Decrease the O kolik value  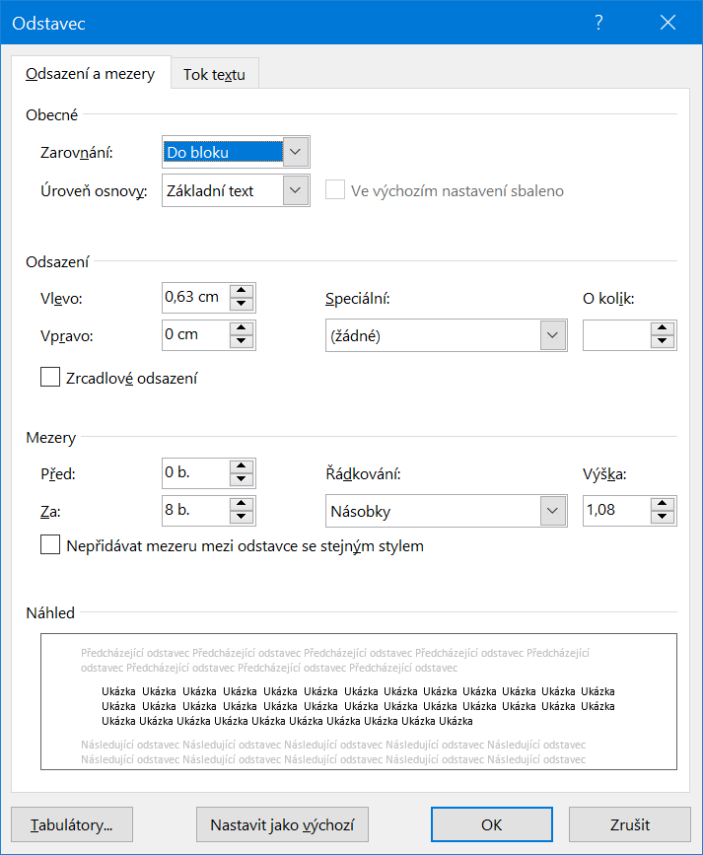point(664,343)
